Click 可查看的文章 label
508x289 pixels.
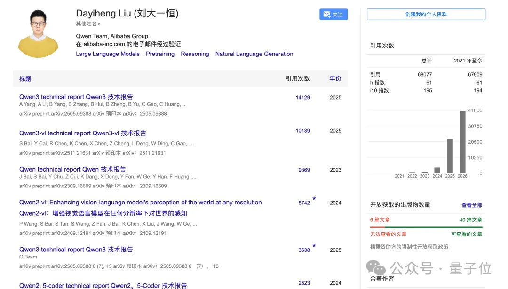pos(467,234)
